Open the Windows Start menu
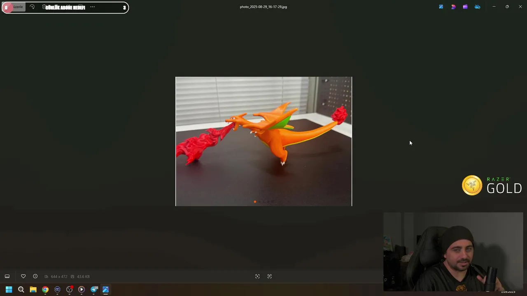 tap(9, 289)
